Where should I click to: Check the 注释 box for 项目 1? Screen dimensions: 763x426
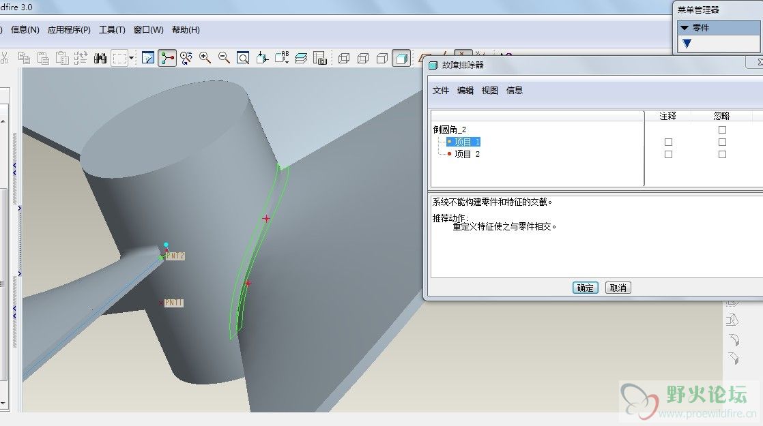[668, 142]
